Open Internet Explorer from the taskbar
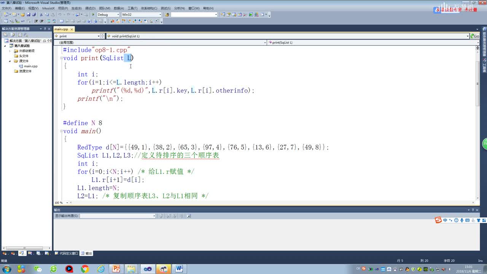 100,269
